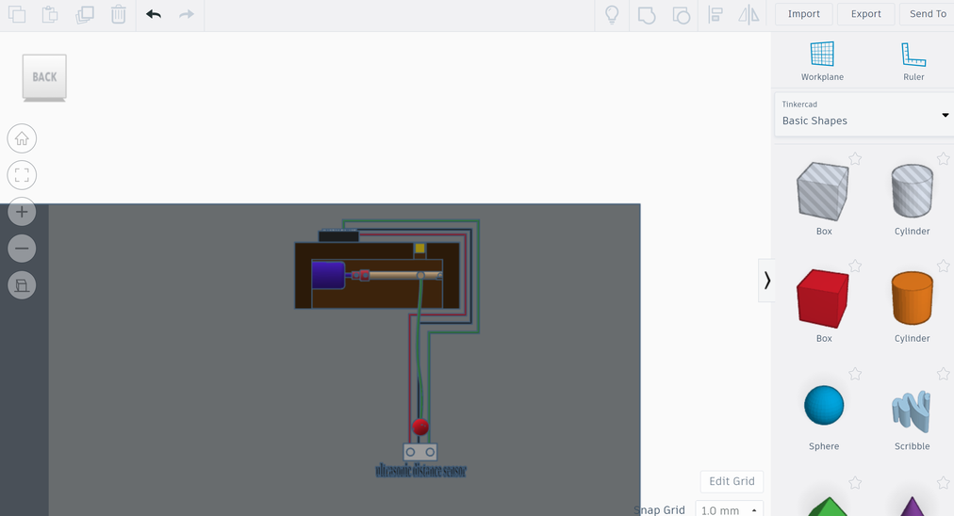Select the green pyramid roof shape

(x=828, y=507)
